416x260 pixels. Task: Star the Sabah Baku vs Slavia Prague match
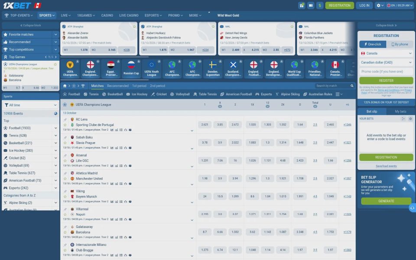pyautogui.click(x=65, y=143)
